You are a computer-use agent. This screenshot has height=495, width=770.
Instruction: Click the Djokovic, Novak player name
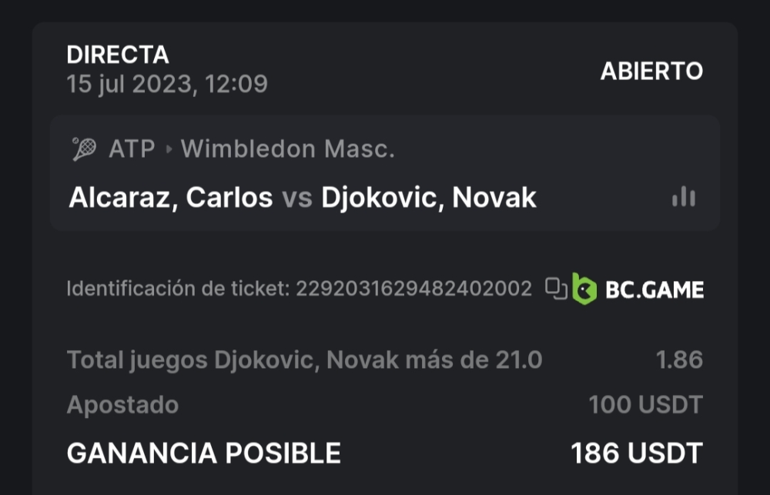click(x=428, y=198)
